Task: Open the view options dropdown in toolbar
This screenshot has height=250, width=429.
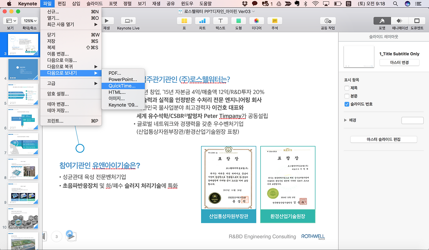Action: tap(11, 20)
